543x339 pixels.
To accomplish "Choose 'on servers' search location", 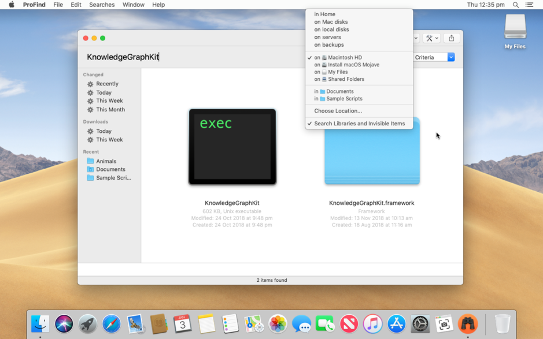I will click(x=359, y=37).
